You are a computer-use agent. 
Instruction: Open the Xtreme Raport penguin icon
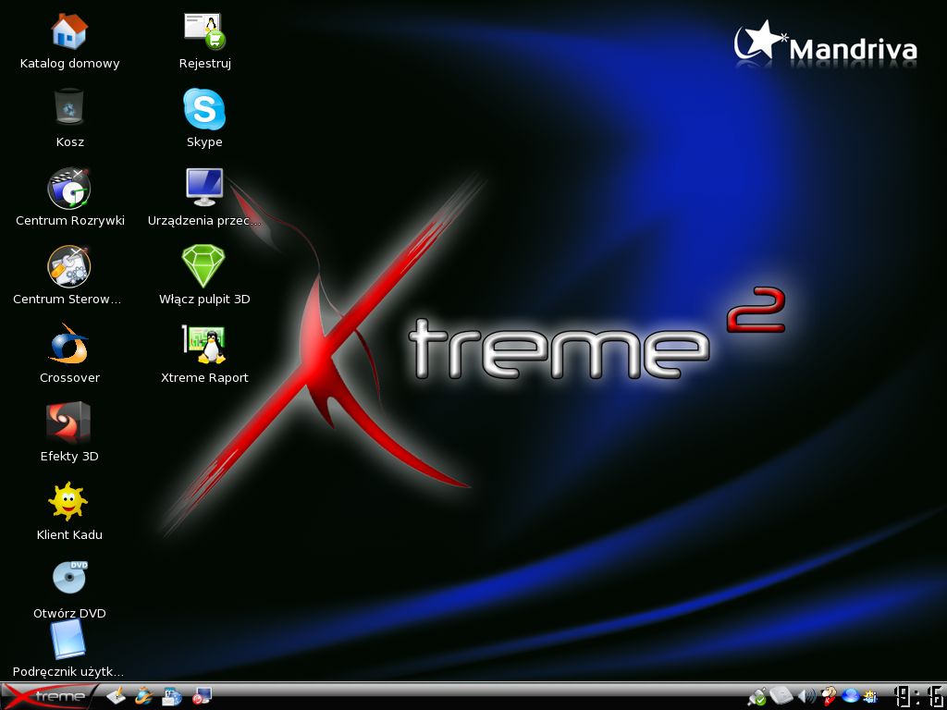coord(204,345)
